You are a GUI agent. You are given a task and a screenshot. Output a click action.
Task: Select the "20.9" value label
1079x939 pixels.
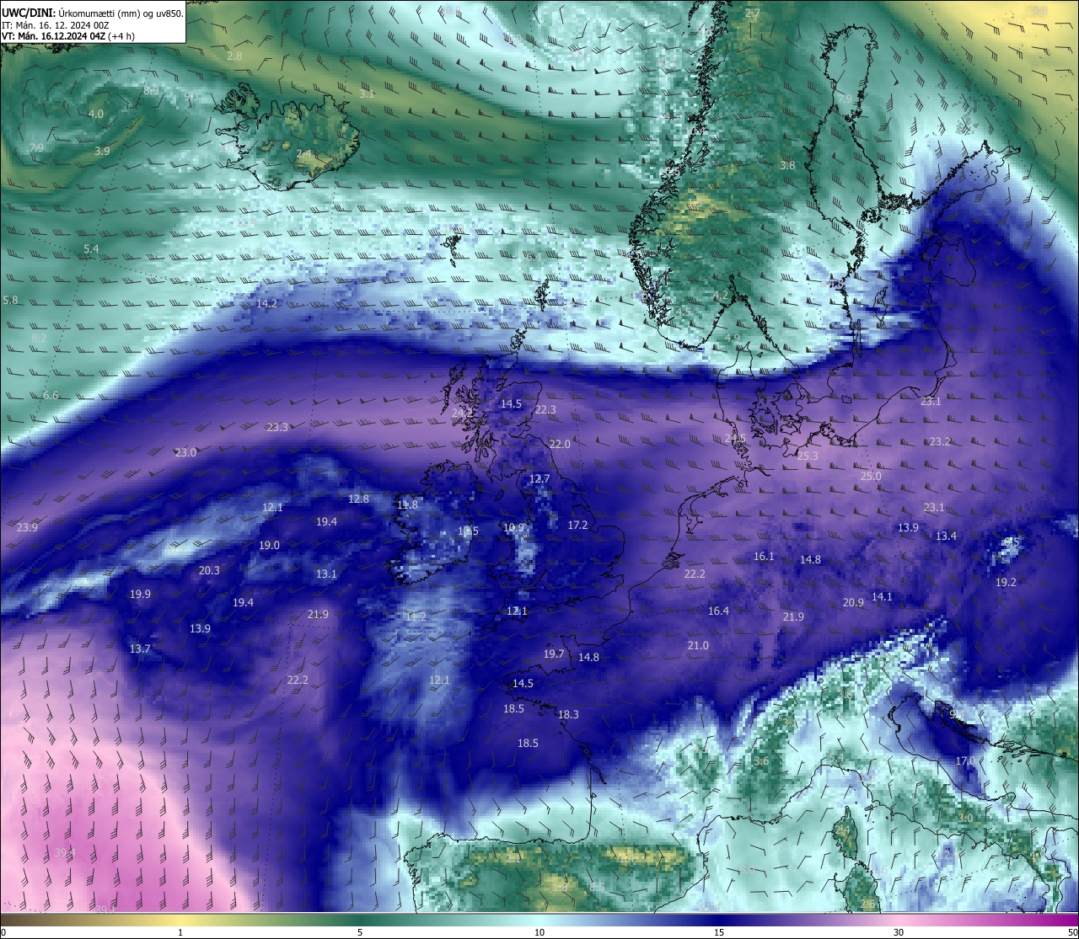click(x=853, y=602)
